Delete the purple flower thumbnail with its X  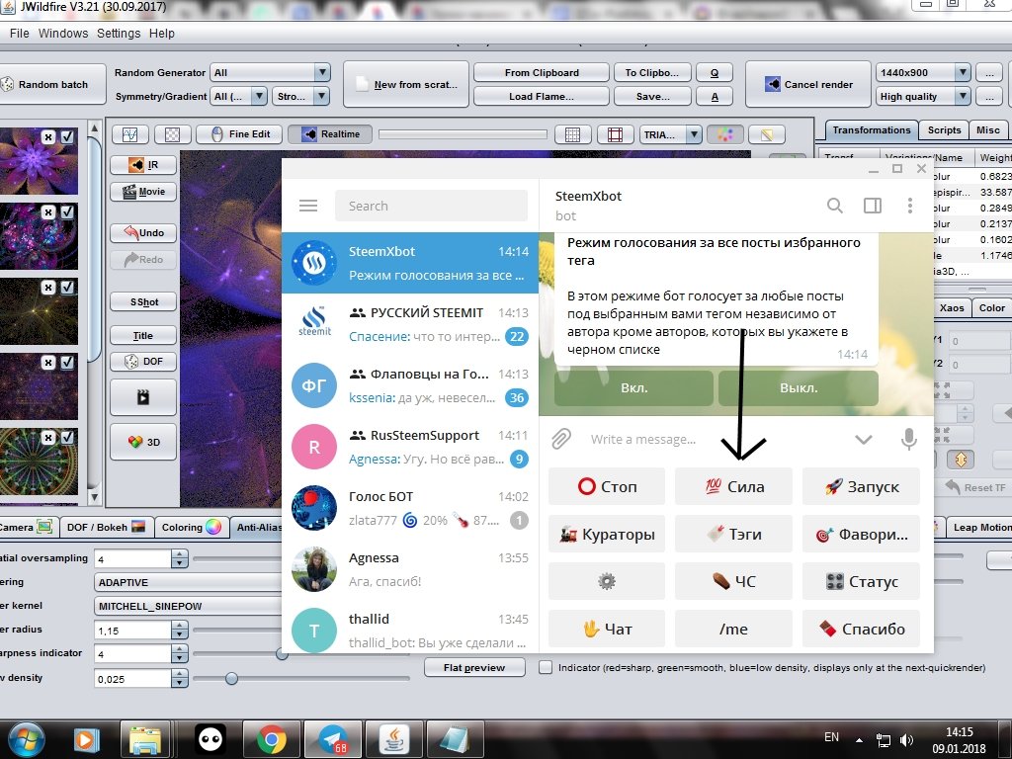[x=48, y=136]
